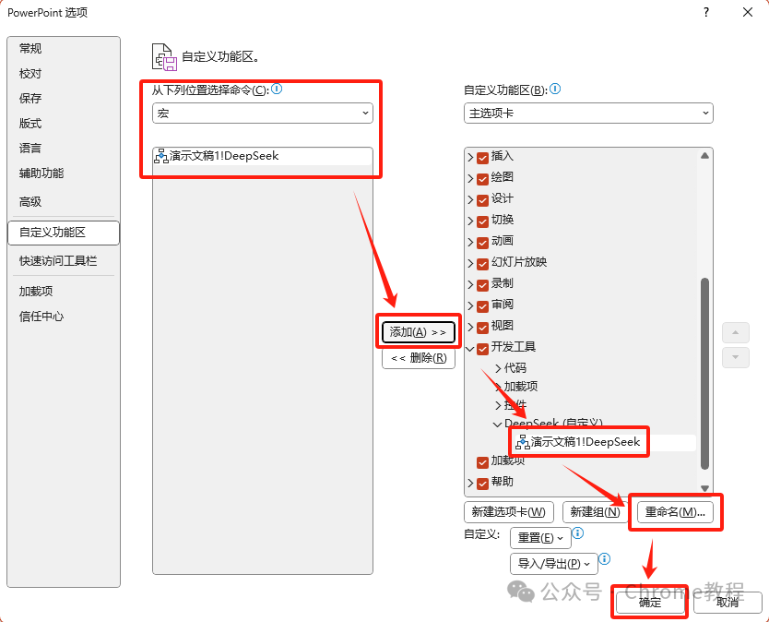The image size is (769, 622).
Task: Click the 新建选项卡(W) button
Action: point(509,512)
